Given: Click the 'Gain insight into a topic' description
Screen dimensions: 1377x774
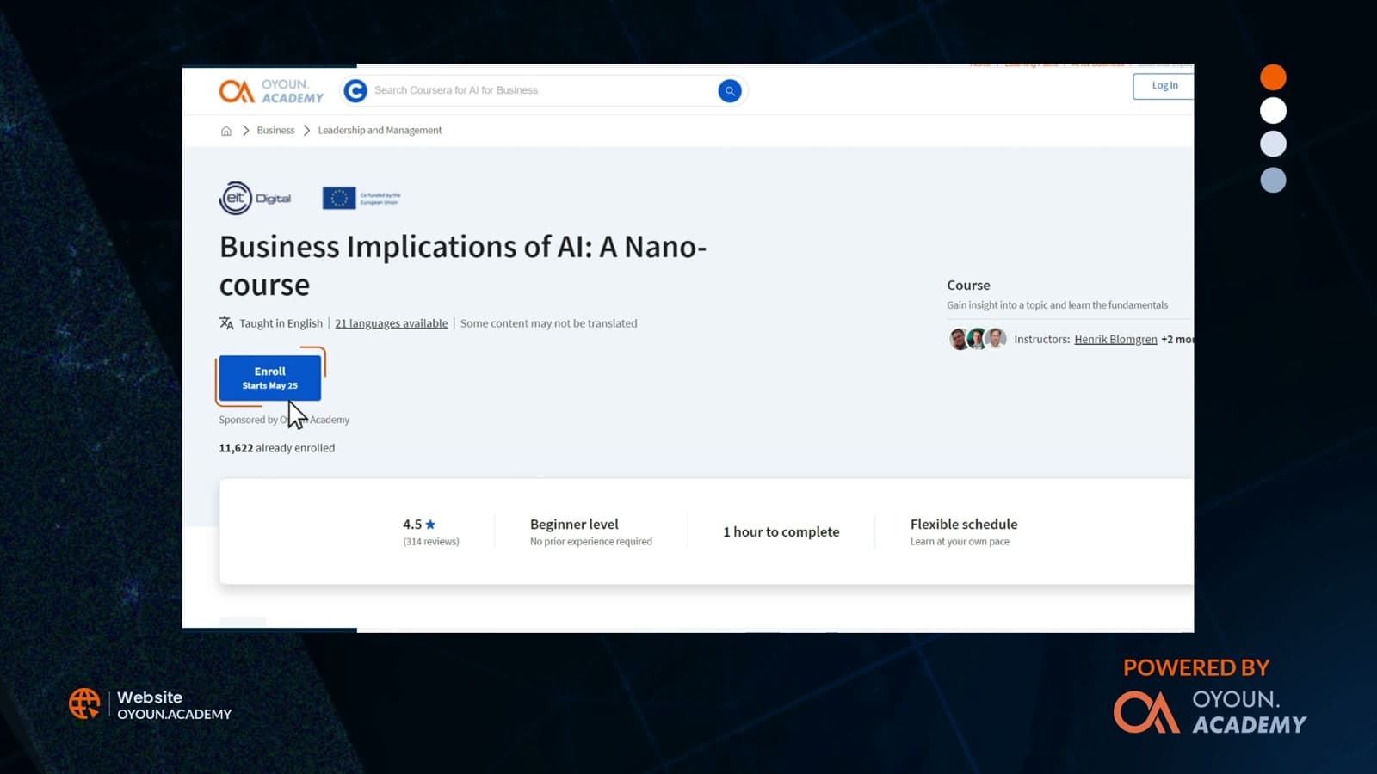Looking at the screenshot, I should [x=1058, y=305].
